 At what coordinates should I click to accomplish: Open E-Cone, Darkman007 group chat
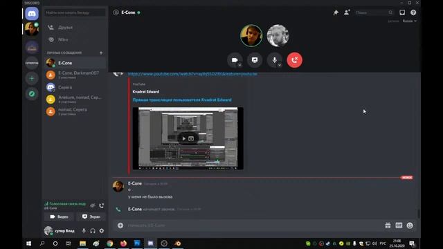75,75
